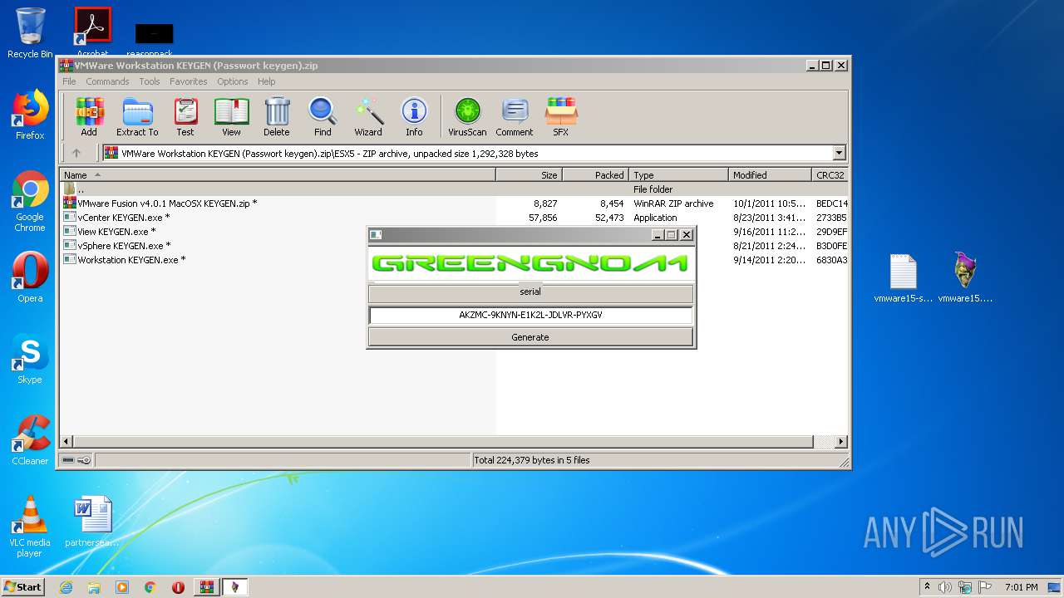Show hidden tray icons arrow
Image resolution: width=1064 pixels, height=598 pixels.
[x=927, y=587]
